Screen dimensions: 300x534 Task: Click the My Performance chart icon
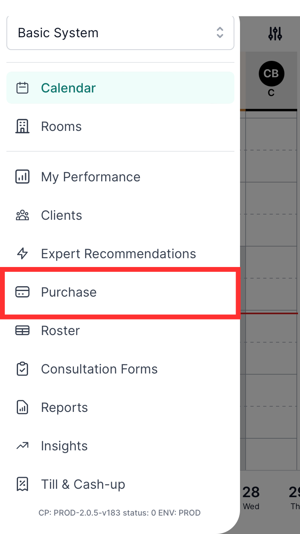pos(22,177)
